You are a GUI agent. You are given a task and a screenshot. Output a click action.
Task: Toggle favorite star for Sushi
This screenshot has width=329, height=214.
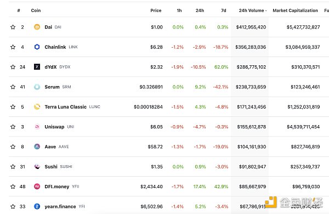pyautogui.click(x=13, y=167)
